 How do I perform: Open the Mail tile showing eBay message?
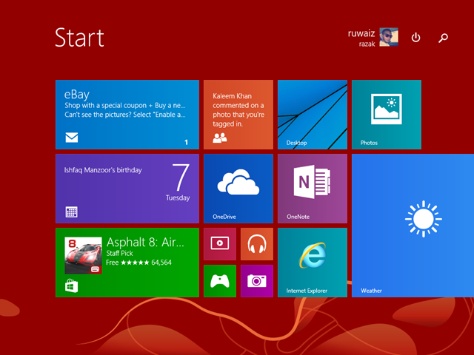(127, 114)
